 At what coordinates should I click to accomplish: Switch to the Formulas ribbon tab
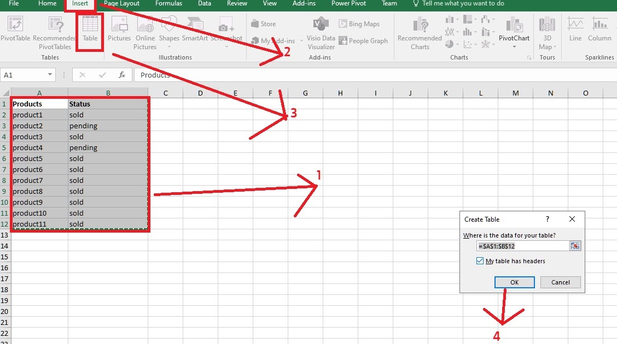coord(168,4)
